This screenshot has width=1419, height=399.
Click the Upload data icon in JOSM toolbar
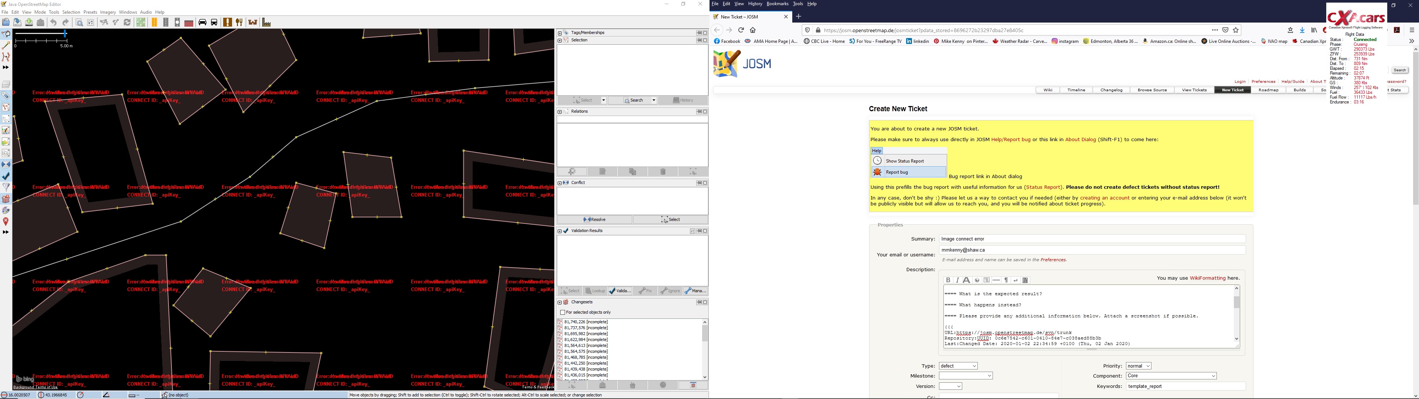point(41,23)
